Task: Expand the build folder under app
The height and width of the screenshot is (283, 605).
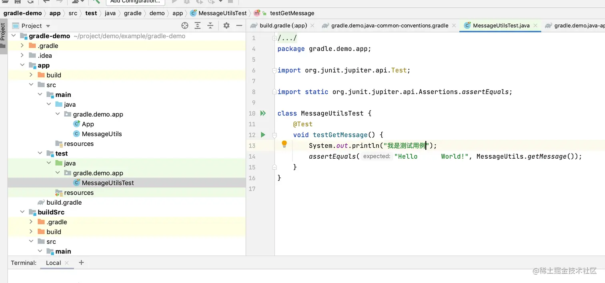Action: (31, 75)
